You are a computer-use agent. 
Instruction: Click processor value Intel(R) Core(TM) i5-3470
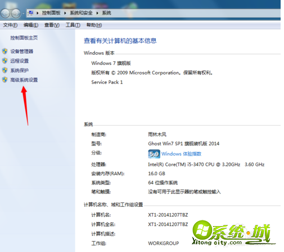click(x=206, y=165)
